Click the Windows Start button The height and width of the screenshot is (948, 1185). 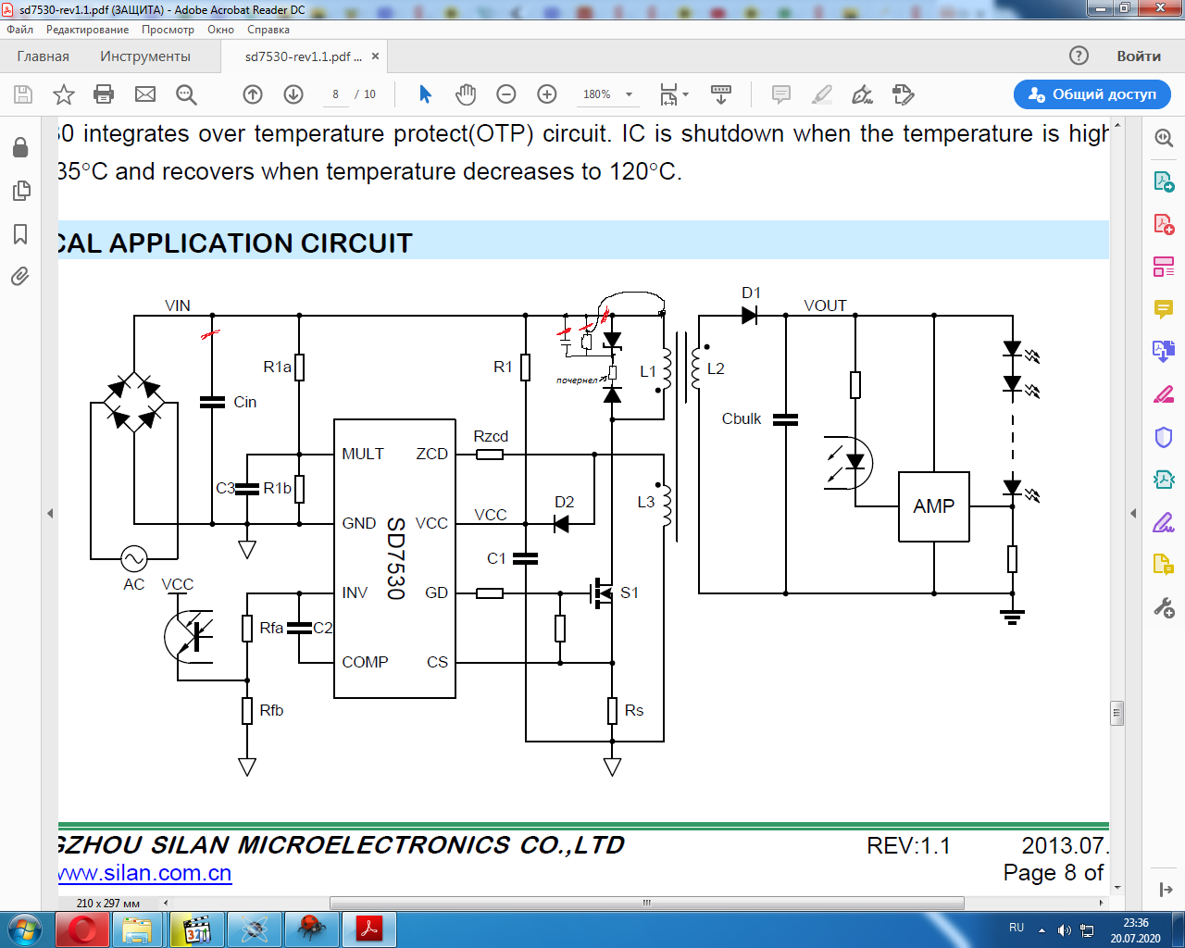point(24,929)
